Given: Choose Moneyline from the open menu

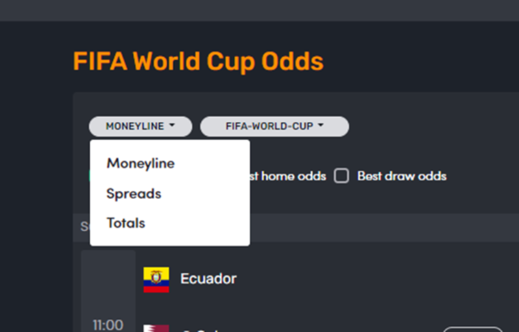Looking at the screenshot, I should click(141, 163).
